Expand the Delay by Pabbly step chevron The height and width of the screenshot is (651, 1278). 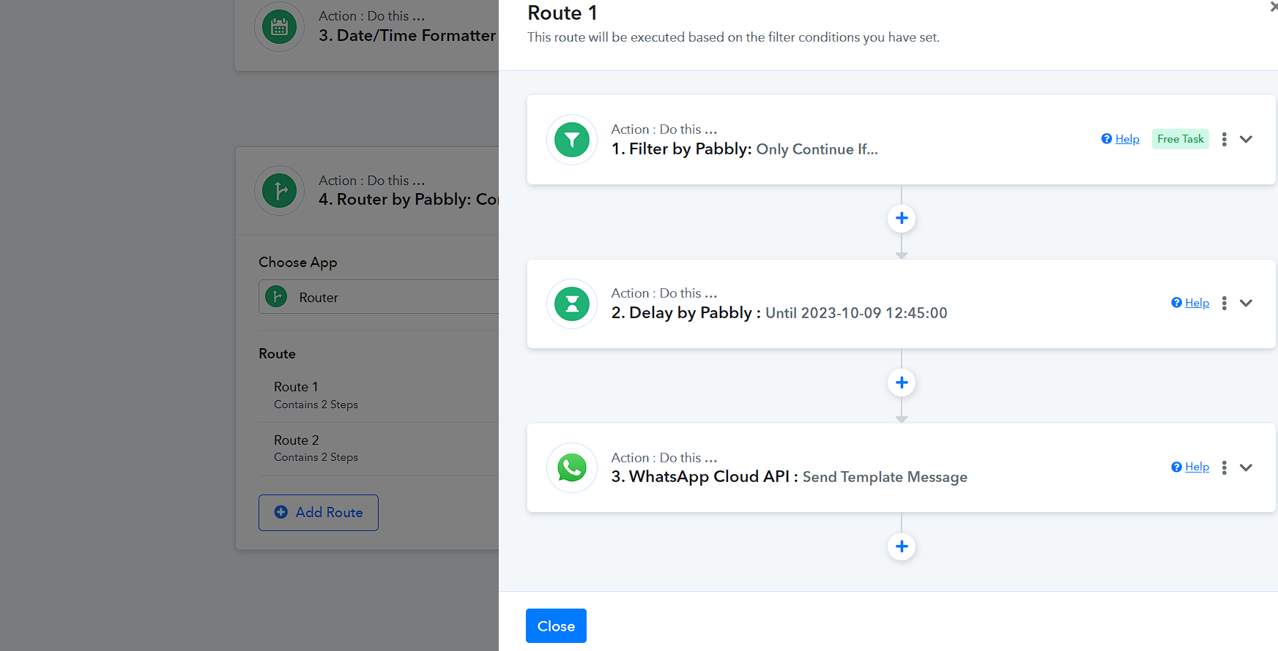tap(1246, 303)
